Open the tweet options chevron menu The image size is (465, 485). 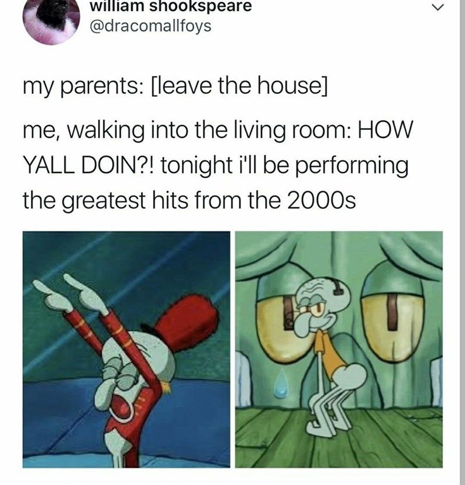point(438,7)
